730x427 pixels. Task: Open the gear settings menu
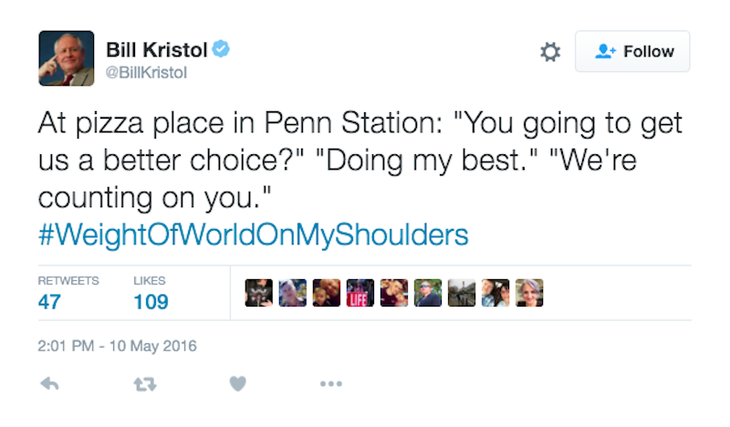point(550,52)
